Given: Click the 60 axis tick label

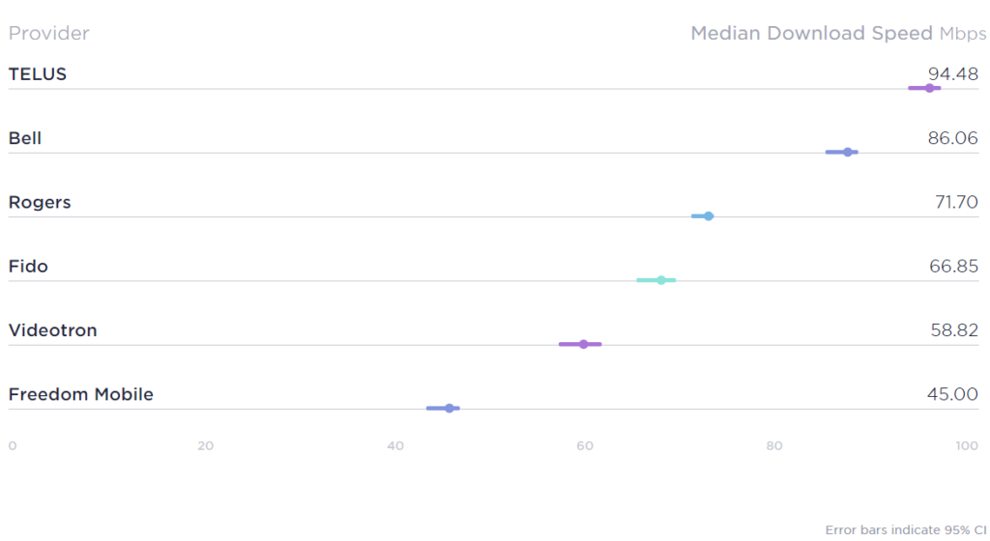Looking at the screenshot, I should (585, 445).
